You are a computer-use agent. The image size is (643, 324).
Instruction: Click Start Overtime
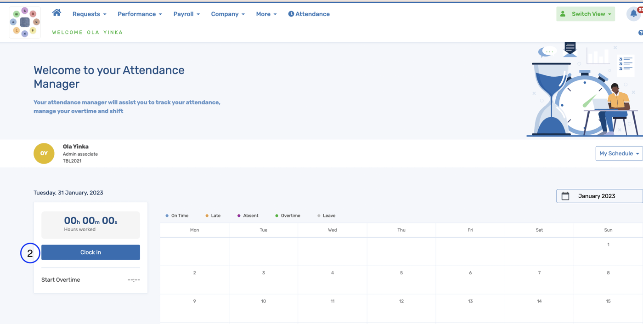(x=61, y=280)
